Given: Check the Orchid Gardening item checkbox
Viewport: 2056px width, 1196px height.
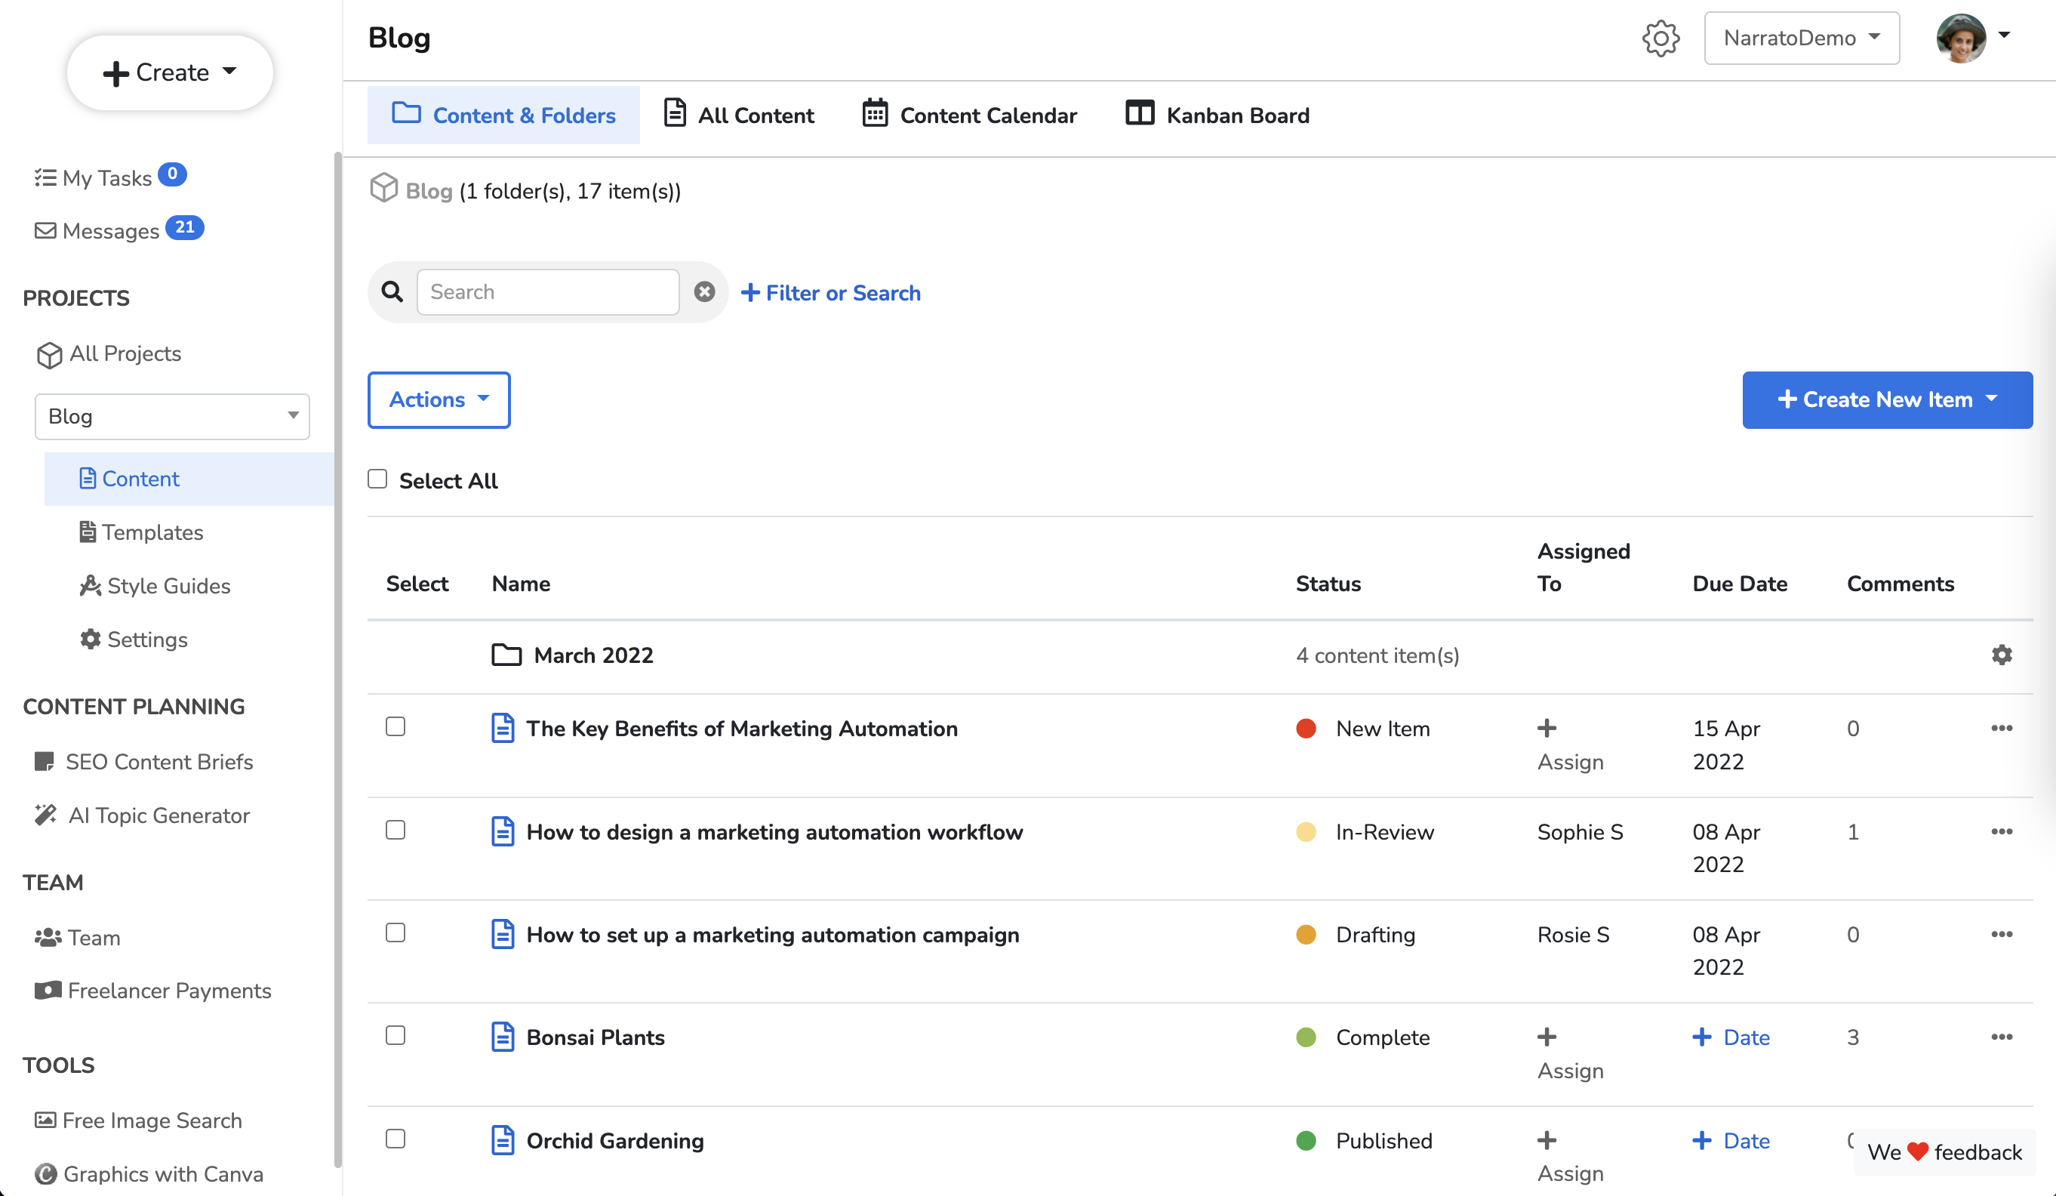Looking at the screenshot, I should tap(396, 1138).
